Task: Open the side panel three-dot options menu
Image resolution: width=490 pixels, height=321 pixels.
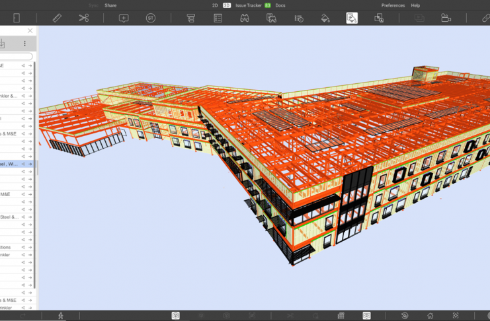Action: coord(24,44)
